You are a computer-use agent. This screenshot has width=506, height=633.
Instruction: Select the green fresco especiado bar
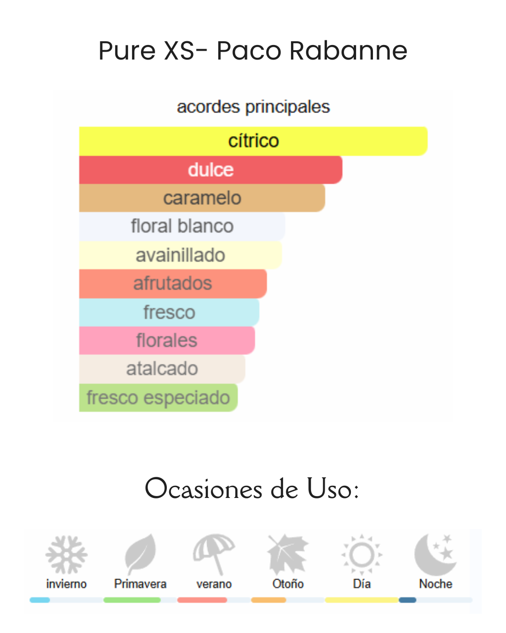tap(158, 398)
